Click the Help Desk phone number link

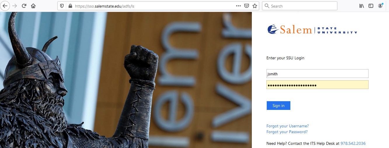tap(353, 143)
